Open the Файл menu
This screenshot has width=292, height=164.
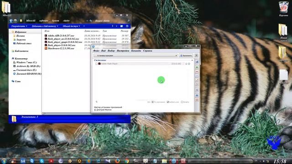click(96, 51)
